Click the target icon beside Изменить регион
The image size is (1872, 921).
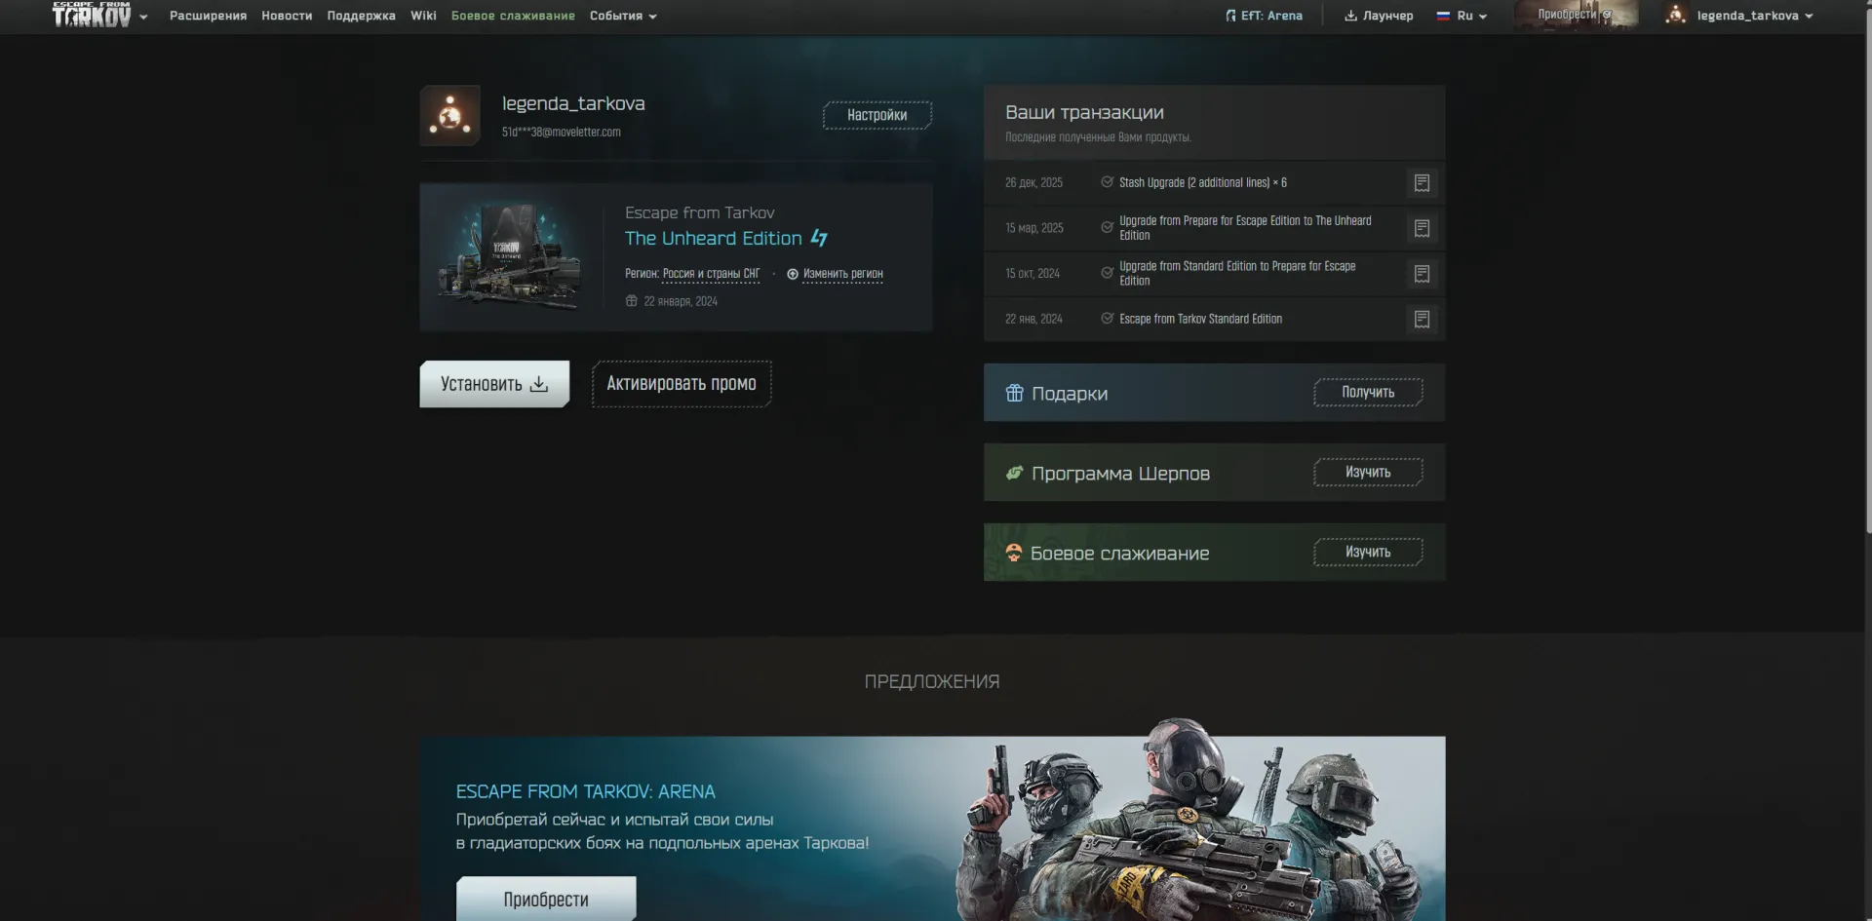(793, 274)
